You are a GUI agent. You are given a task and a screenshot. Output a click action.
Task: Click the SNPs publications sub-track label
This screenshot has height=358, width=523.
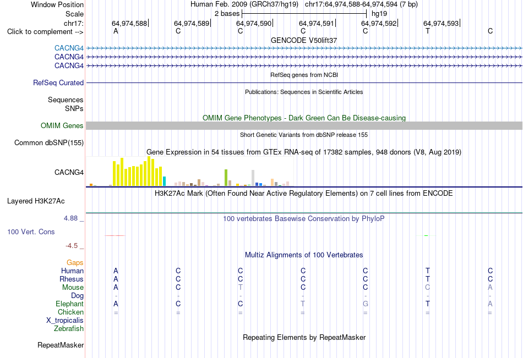click(74, 108)
